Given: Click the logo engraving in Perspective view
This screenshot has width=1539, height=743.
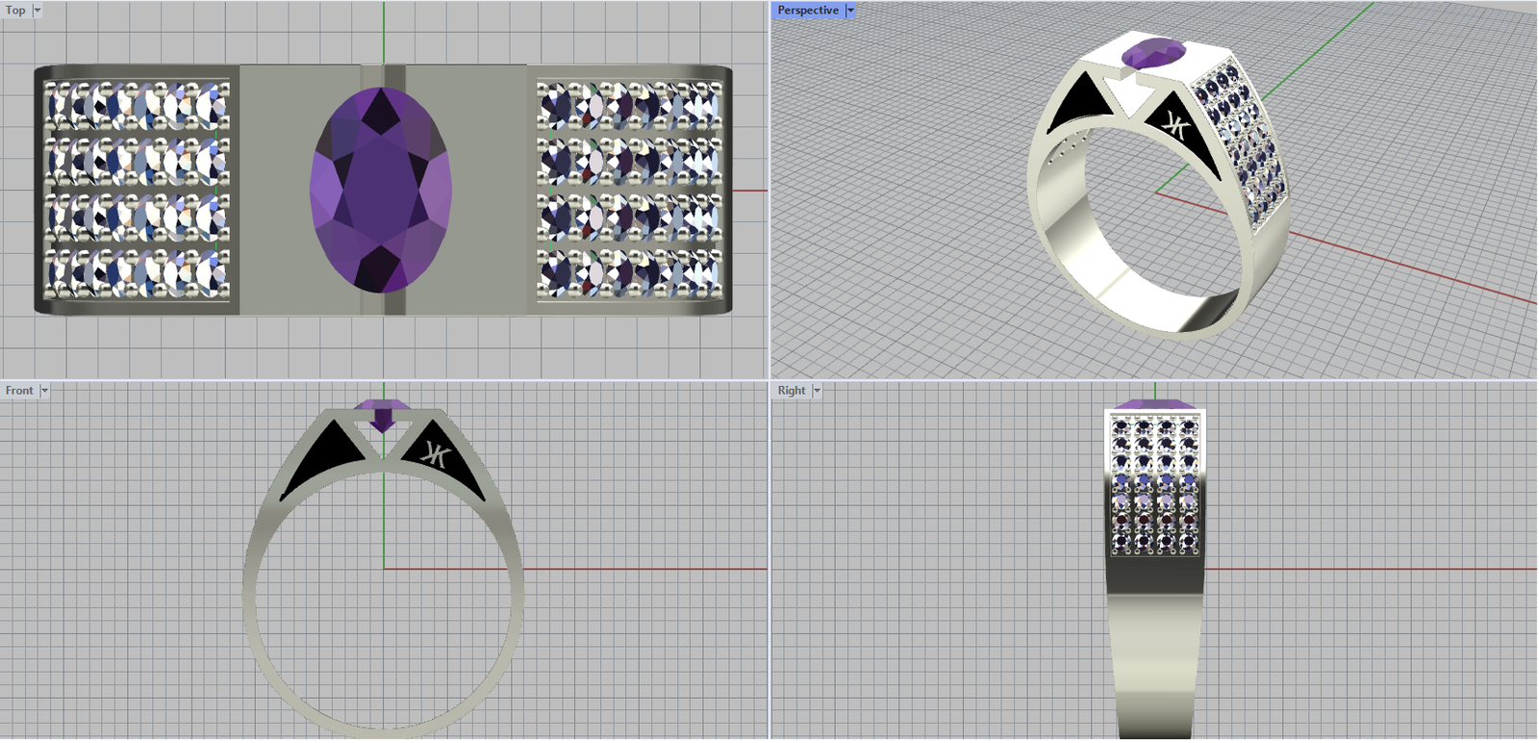Looking at the screenshot, I should [1175, 125].
